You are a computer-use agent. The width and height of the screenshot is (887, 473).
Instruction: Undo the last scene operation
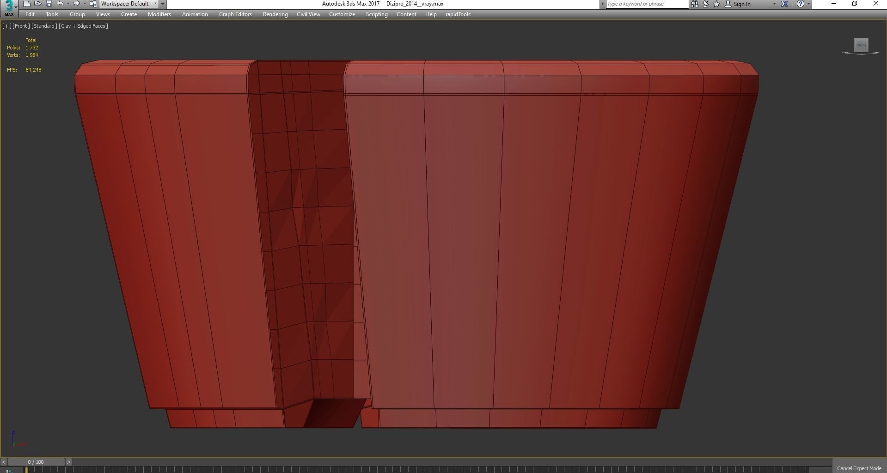(60, 4)
